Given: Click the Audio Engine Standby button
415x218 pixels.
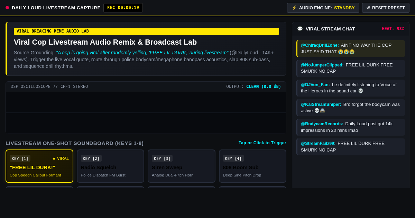Looking at the screenshot, I should pos(323,8).
